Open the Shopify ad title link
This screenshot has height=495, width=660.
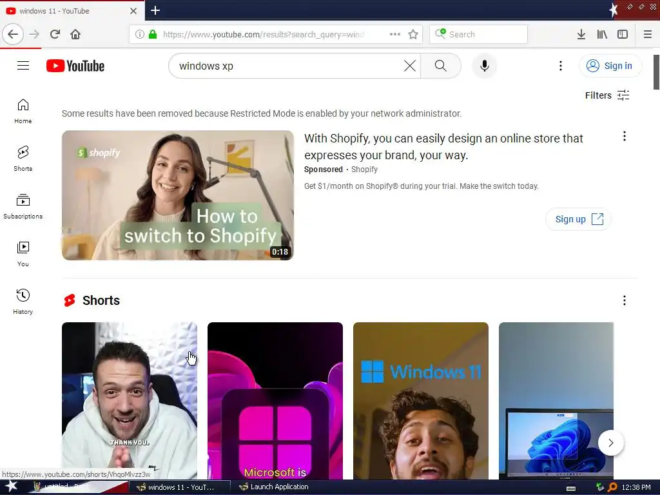pos(443,147)
